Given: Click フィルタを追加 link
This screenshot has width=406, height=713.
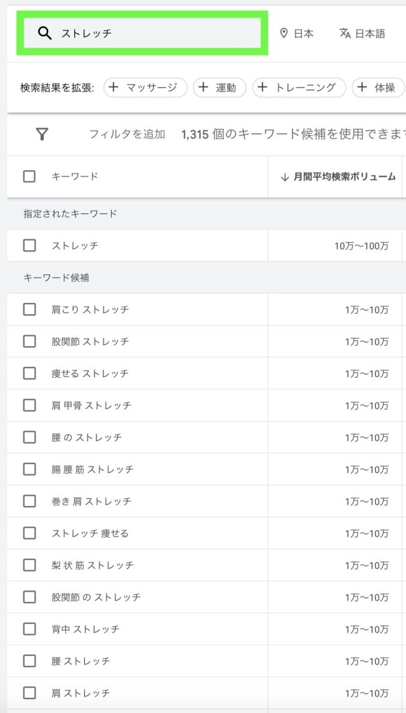Looking at the screenshot, I should pos(127,134).
